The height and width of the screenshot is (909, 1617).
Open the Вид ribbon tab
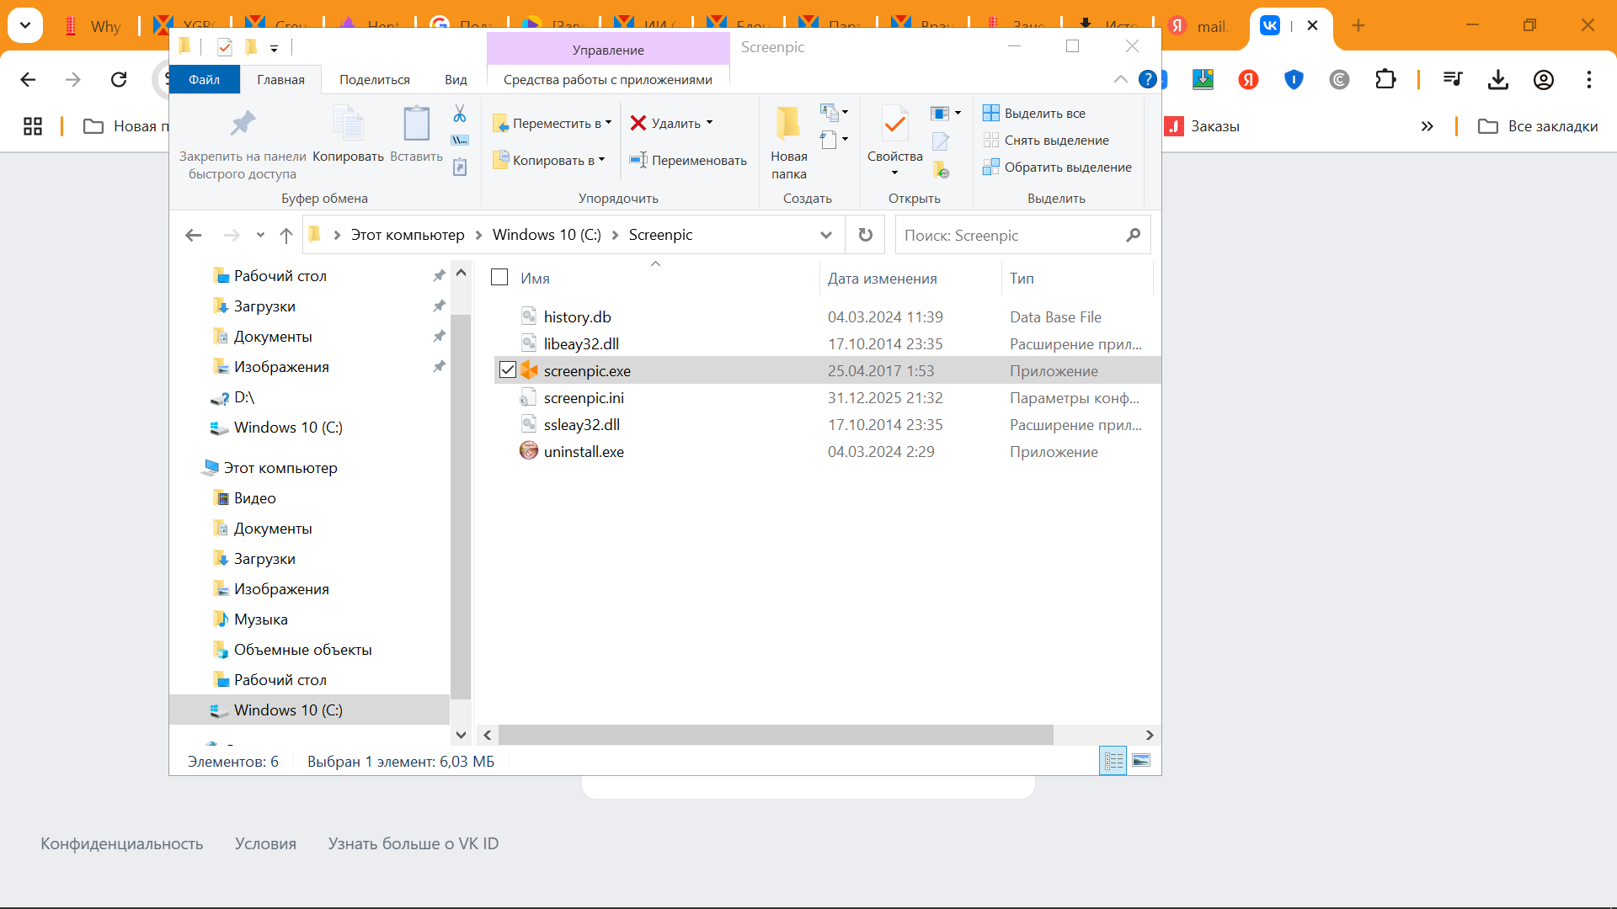tap(456, 79)
